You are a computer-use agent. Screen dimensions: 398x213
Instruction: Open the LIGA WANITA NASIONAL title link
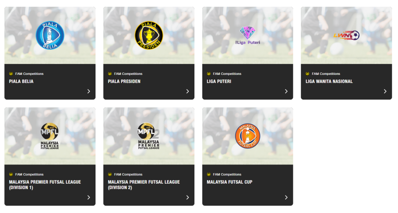tap(329, 82)
